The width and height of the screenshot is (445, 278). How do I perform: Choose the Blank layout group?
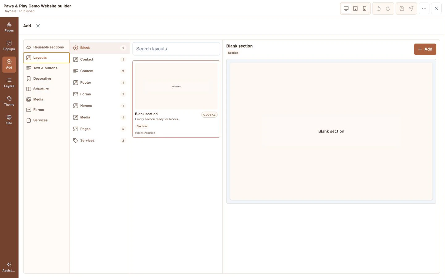click(100, 48)
